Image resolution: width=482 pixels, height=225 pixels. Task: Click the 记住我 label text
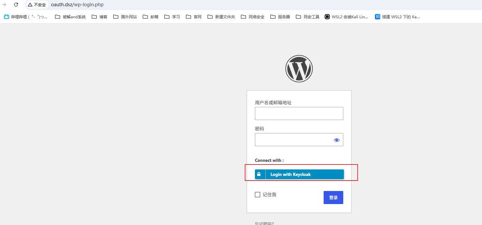[270, 195]
